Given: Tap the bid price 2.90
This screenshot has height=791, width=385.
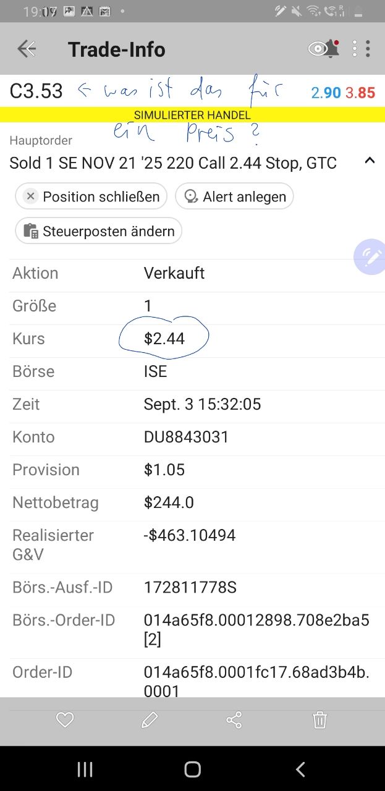Looking at the screenshot, I should (326, 93).
